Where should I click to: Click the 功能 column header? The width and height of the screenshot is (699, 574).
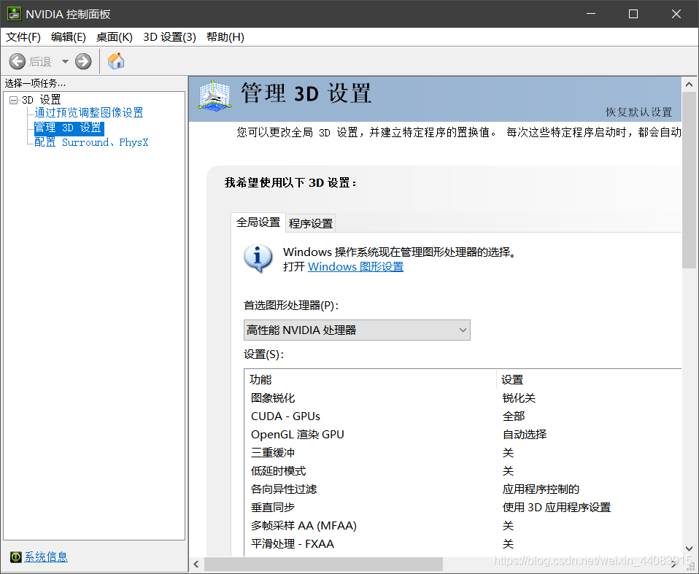[371, 380]
